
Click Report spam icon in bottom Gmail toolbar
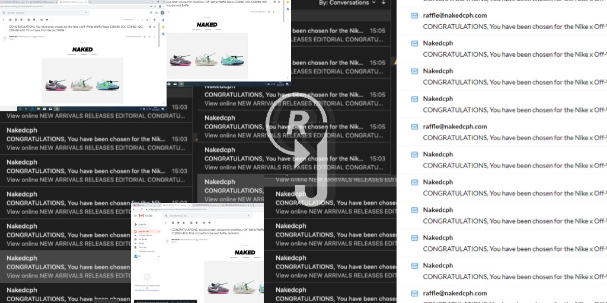pos(178,223)
